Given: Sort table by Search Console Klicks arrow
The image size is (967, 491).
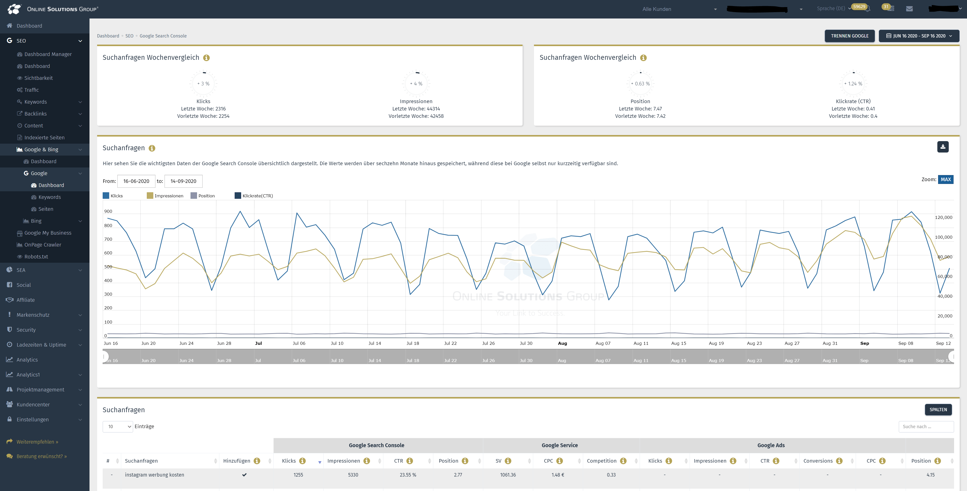Looking at the screenshot, I should [x=320, y=462].
